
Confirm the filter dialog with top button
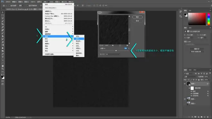(x=137, y=17)
